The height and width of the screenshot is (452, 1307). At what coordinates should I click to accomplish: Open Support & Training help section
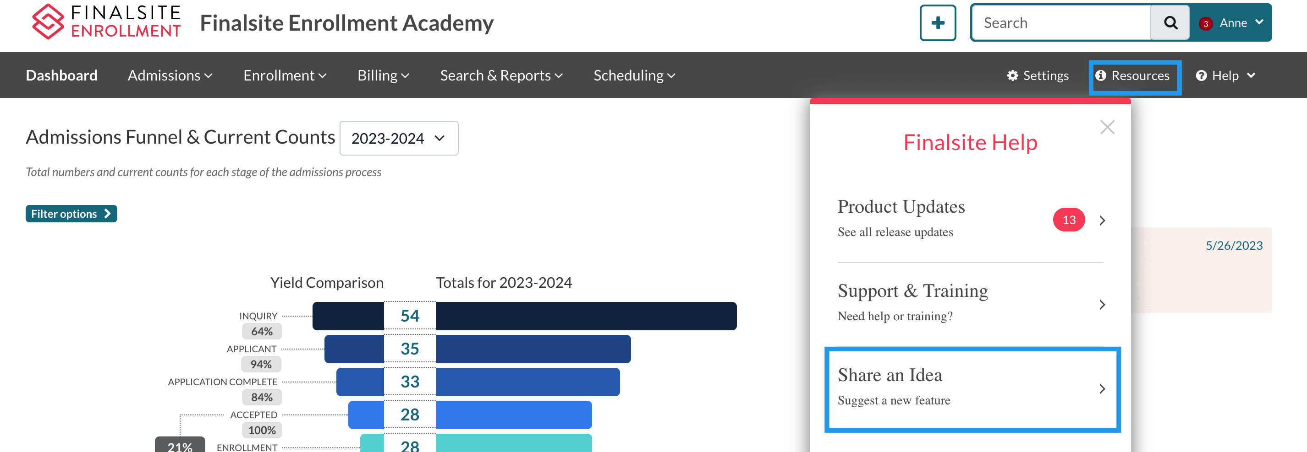point(970,303)
